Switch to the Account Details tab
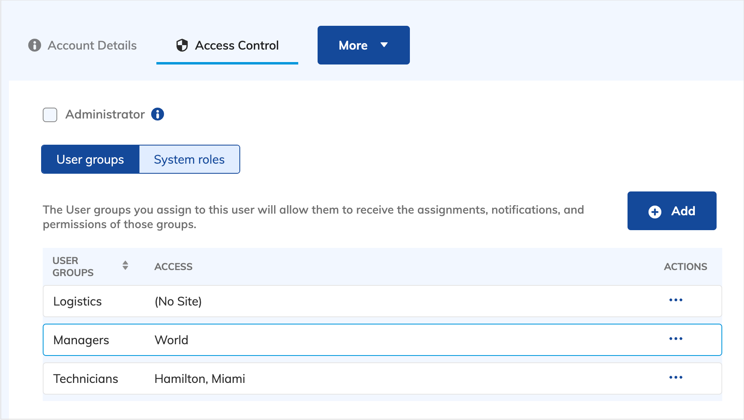The width and height of the screenshot is (744, 420). pos(91,45)
